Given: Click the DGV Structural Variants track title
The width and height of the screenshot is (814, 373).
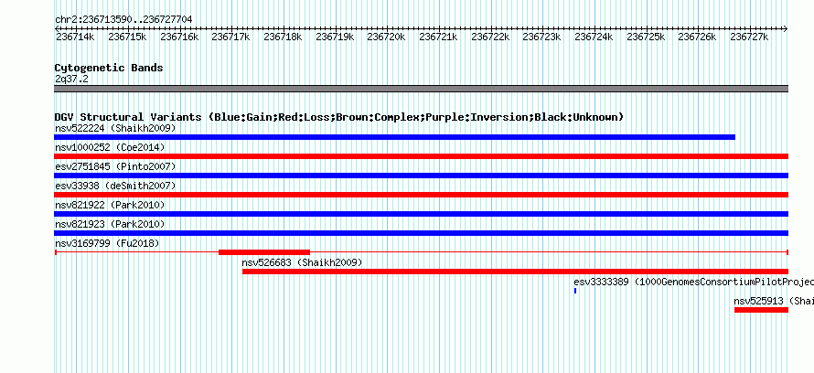Looking at the screenshot, I should click(x=339, y=117).
